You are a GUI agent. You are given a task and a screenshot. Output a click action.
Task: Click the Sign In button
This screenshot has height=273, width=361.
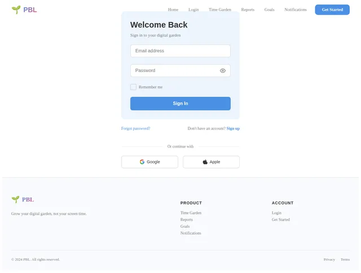(x=180, y=104)
